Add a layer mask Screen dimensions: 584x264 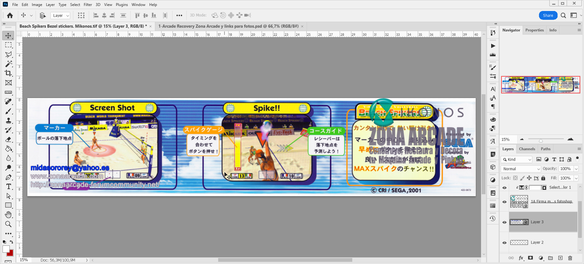[x=530, y=258]
